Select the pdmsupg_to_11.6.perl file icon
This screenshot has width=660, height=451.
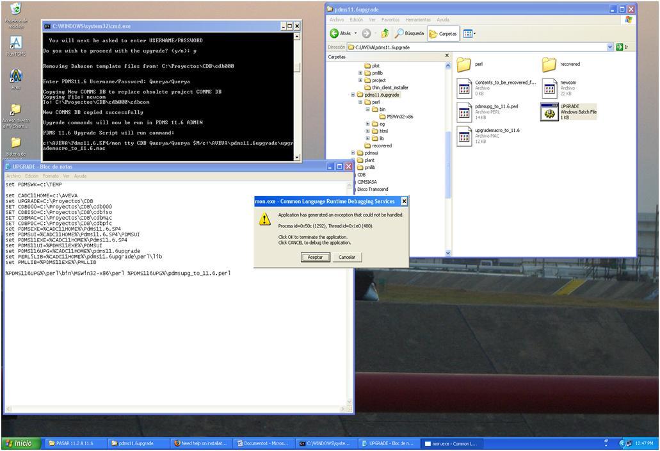pyautogui.click(x=464, y=112)
